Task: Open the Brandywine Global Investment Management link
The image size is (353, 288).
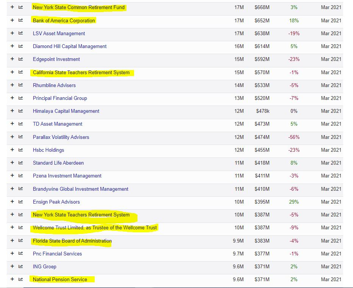Action: 81,189
